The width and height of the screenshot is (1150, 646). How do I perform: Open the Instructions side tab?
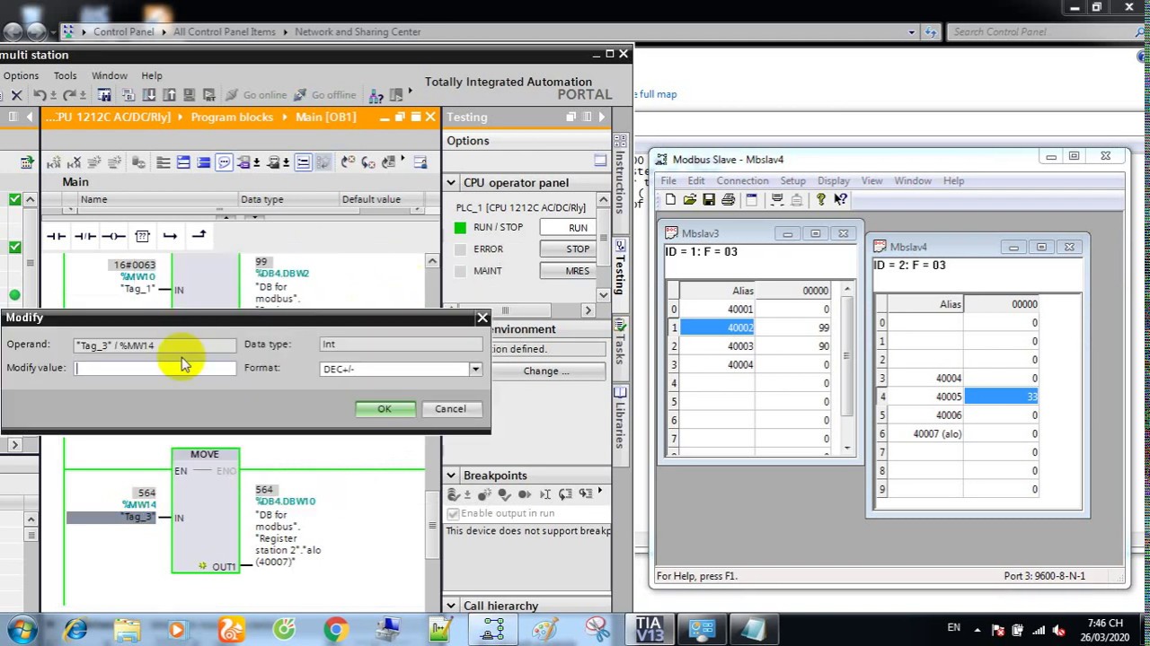tap(620, 175)
